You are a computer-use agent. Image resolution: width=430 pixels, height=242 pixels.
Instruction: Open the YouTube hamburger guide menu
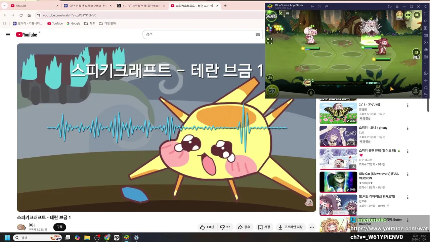8,34
